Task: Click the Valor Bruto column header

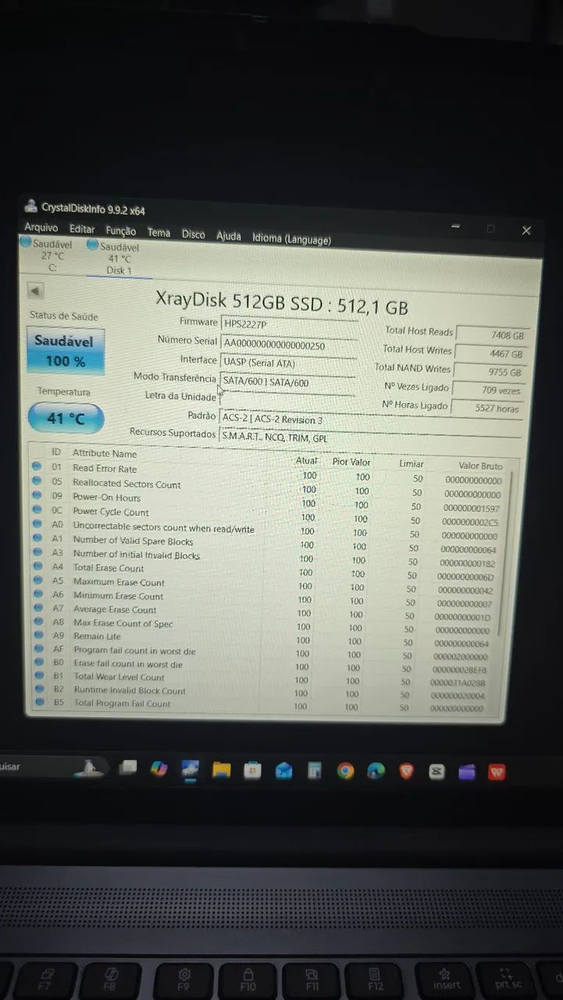Action: [480, 466]
